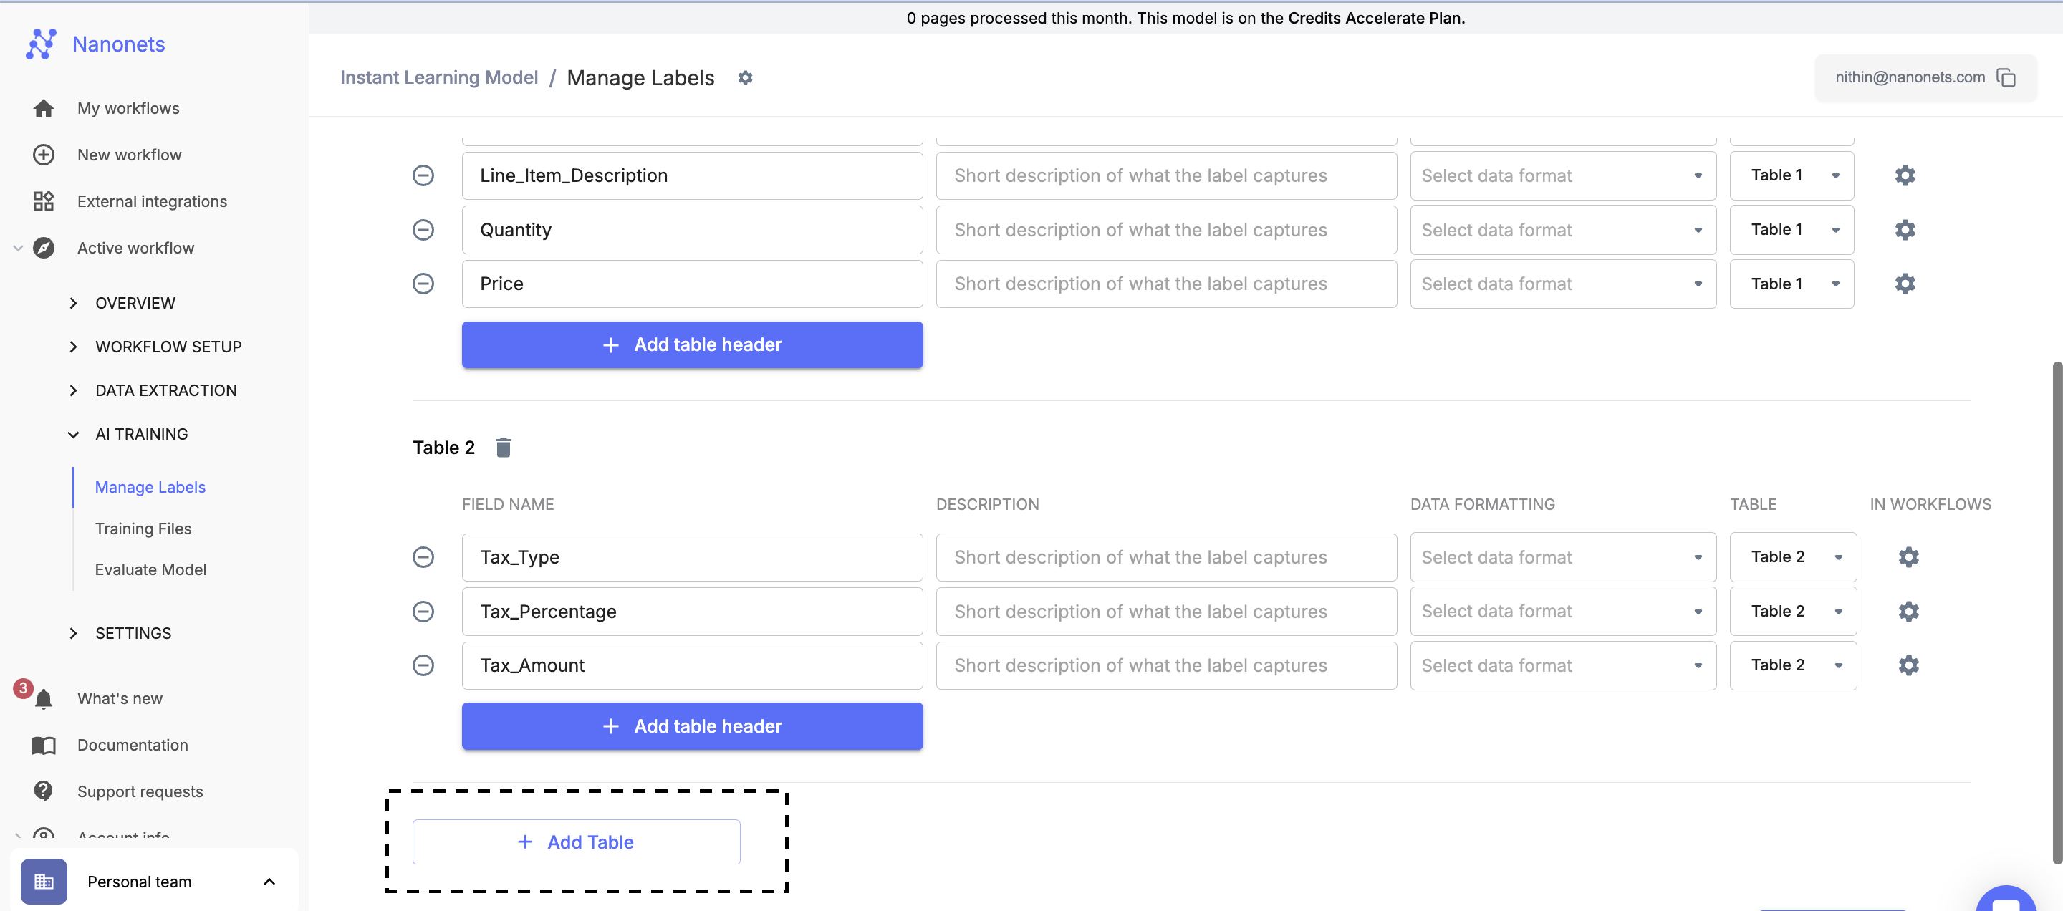The height and width of the screenshot is (911, 2063).
Task: Open Table 1 dropdown in Price row
Action: point(1791,284)
